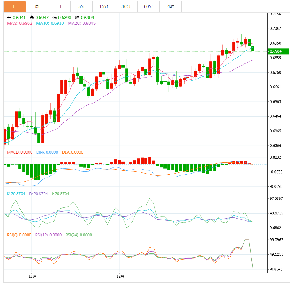
Task: Click the green 0.6904 current price tag
Action: coord(275,51)
